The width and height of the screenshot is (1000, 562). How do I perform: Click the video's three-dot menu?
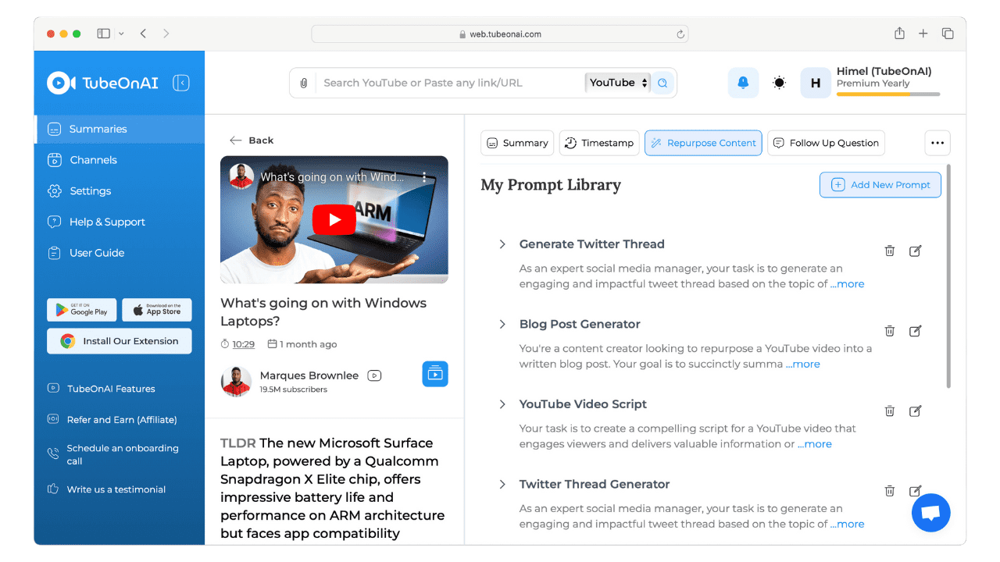tap(424, 177)
